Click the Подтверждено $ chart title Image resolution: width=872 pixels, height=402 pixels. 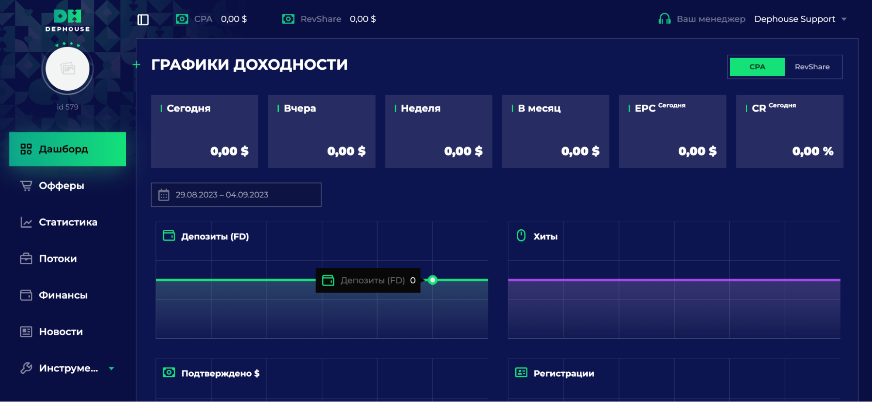tap(220, 373)
